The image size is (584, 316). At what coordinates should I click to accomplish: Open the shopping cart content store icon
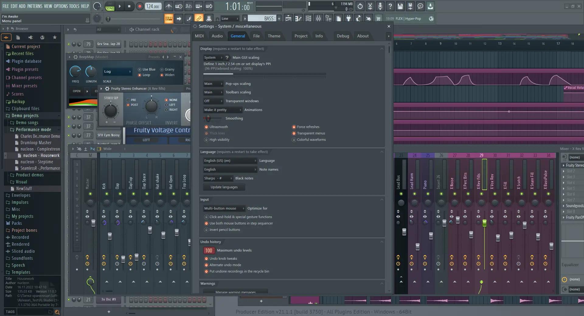point(378,18)
